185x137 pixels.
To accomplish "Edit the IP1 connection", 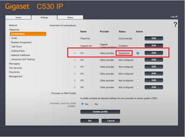I will 154,53.
